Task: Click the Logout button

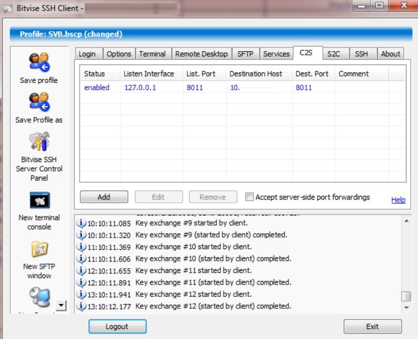Action: pos(117,326)
